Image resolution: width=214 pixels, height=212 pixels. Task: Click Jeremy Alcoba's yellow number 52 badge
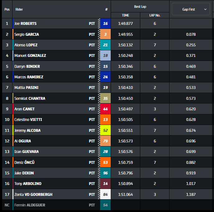click(105, 131)
